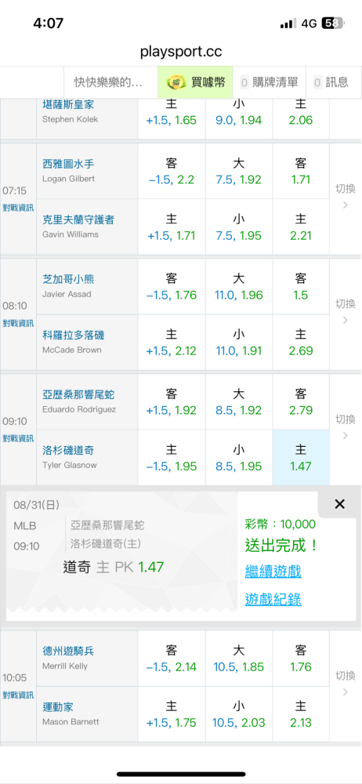Open the 訊息 tab
362x784 pixels.
(x=333, y=82)
